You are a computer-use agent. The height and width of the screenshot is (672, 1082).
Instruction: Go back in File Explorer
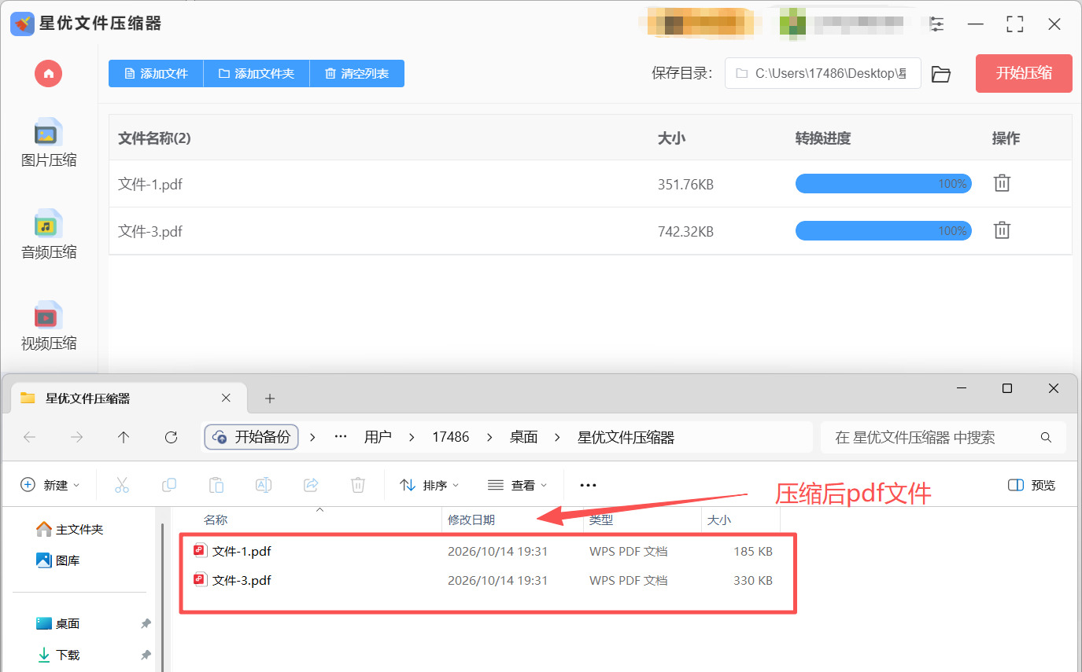tap(29, 437)
